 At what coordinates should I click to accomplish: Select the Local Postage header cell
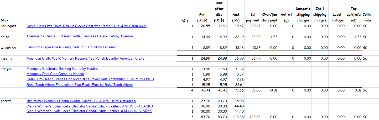tap(337, 12)
